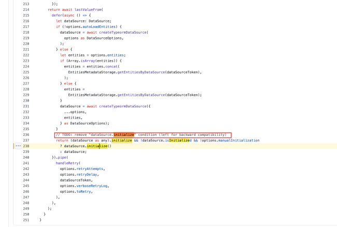
Task: Click createTypeormDataSource on line 231
Action: (123, 106)
